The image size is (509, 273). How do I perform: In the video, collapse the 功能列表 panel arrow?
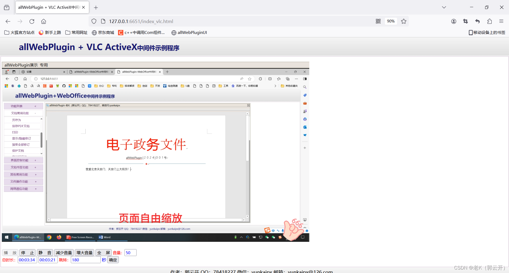pyautogui.click(x=35, y=106)
